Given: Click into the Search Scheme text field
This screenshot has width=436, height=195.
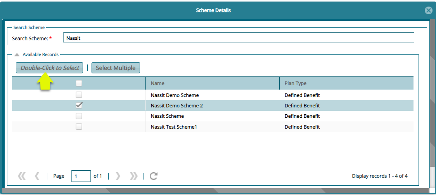Looking at the screenshot, I should pos(238,38).
